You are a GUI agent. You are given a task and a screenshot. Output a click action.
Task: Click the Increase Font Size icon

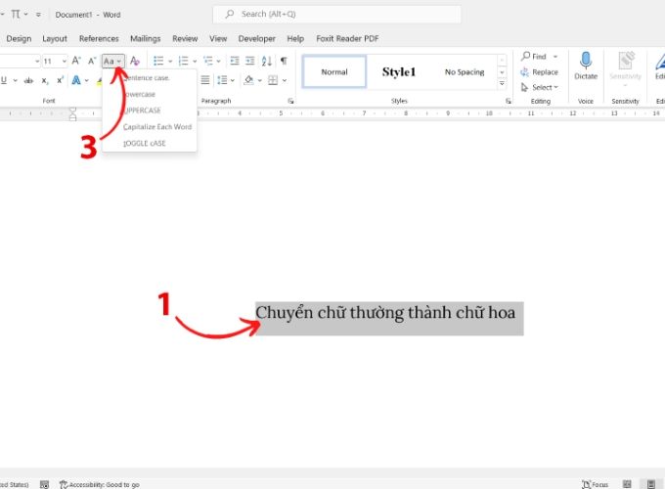pos(76,61)
